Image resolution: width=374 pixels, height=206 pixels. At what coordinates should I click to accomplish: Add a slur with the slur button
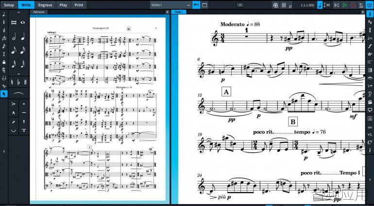pyautogui.click(x=18, y=94)
